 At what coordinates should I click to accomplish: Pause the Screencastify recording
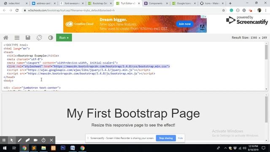point(4,140)
